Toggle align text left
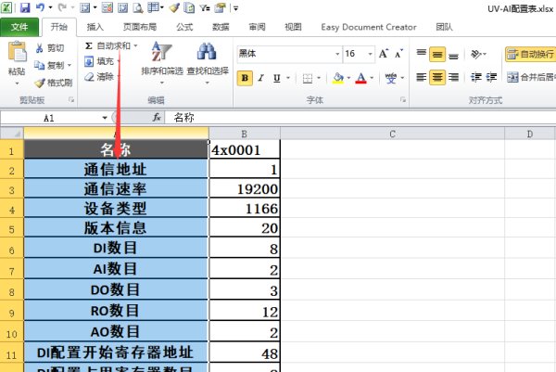 (x=422, y=77)
